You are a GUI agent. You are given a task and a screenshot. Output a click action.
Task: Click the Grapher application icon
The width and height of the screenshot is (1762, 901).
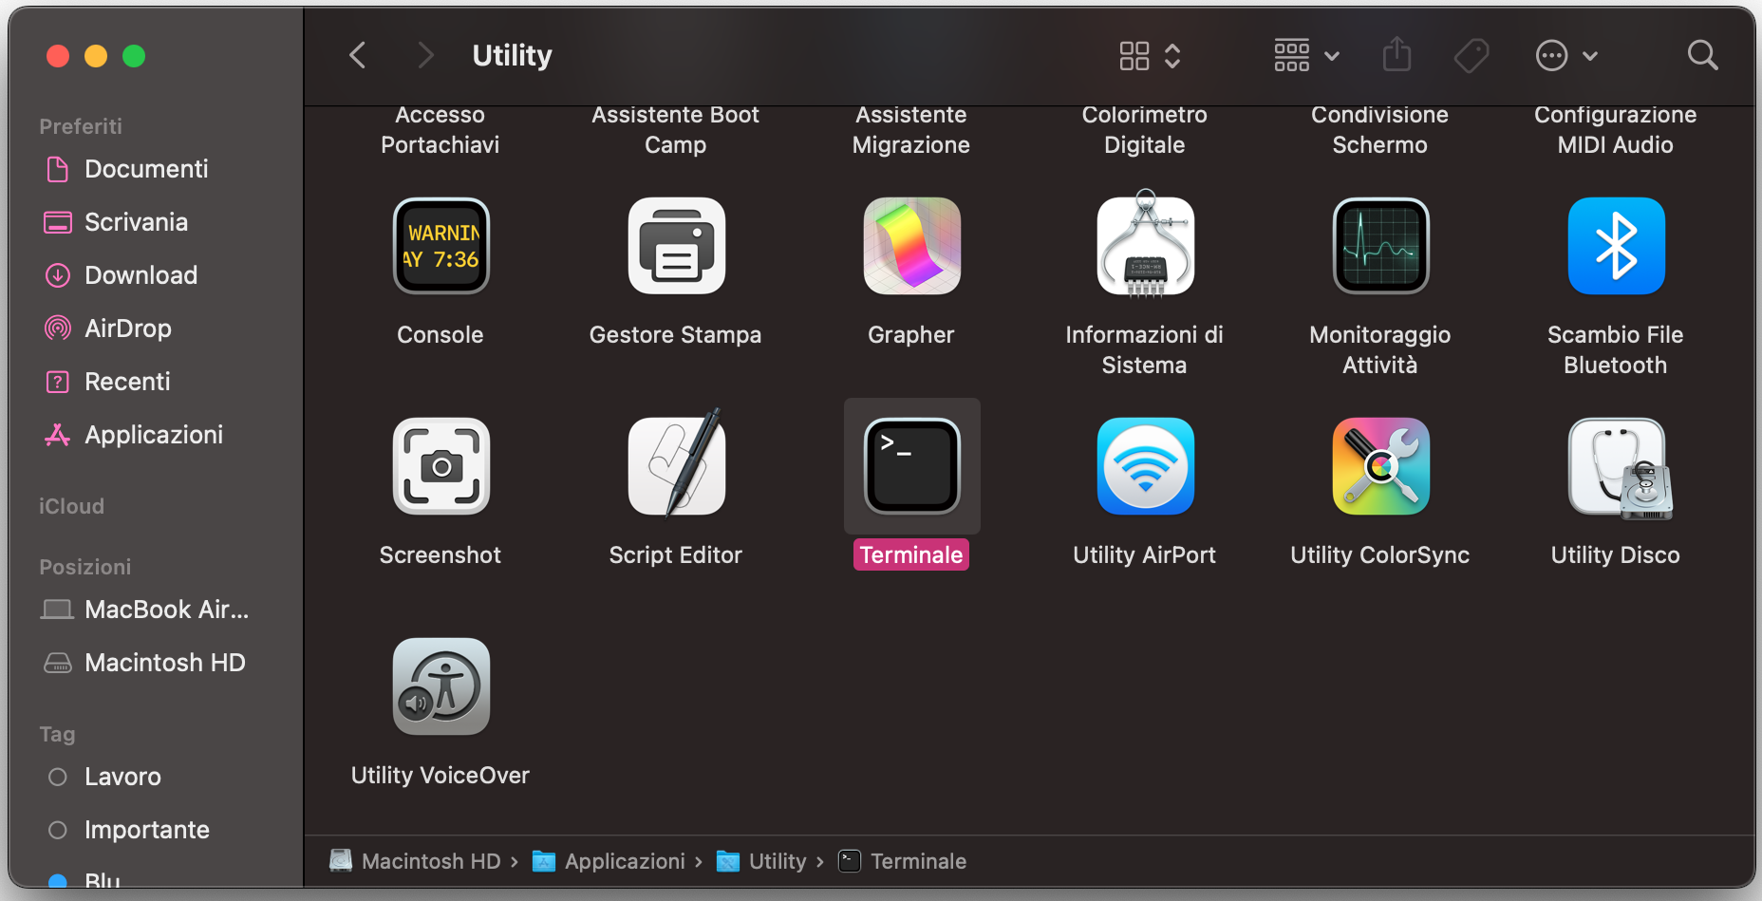click(x=911, y=246)
